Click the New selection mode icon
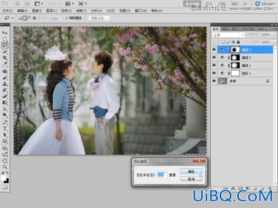 (x=20, y=18)
